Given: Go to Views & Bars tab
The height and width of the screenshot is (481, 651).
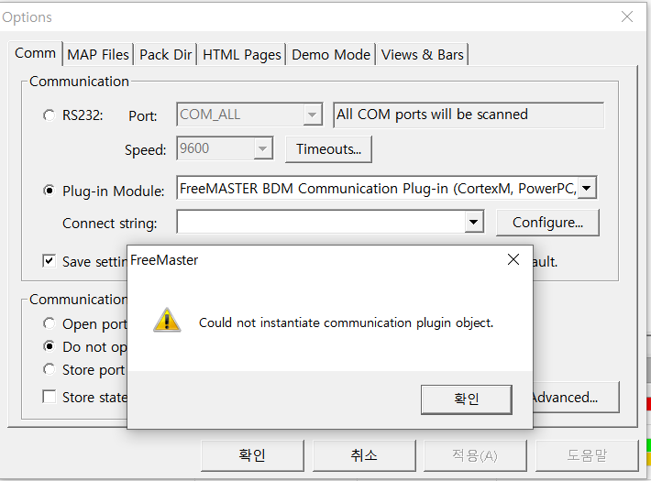Looking at the screenshot, I should pos(423,54).
